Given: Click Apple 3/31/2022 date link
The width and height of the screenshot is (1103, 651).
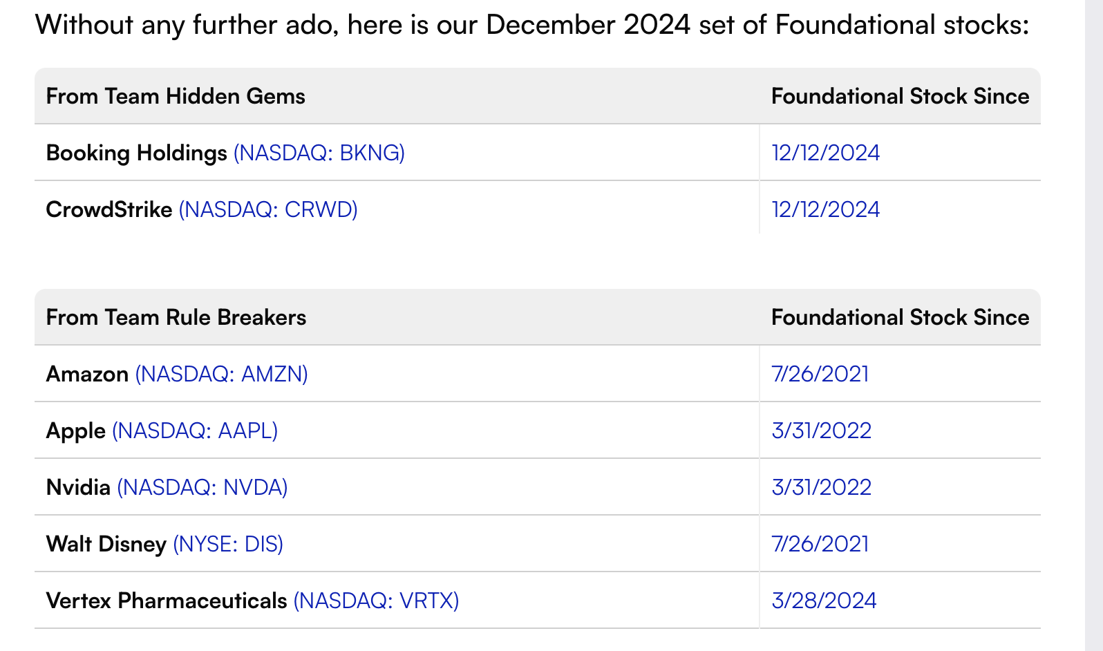Looking at the screenshot, I should (821, 431).
